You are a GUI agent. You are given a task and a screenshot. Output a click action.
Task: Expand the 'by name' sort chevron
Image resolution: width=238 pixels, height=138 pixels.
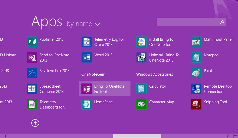97,24
